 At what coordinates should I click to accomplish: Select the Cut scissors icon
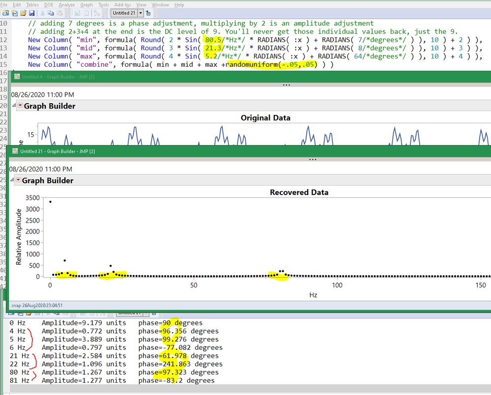click(42, 13)
